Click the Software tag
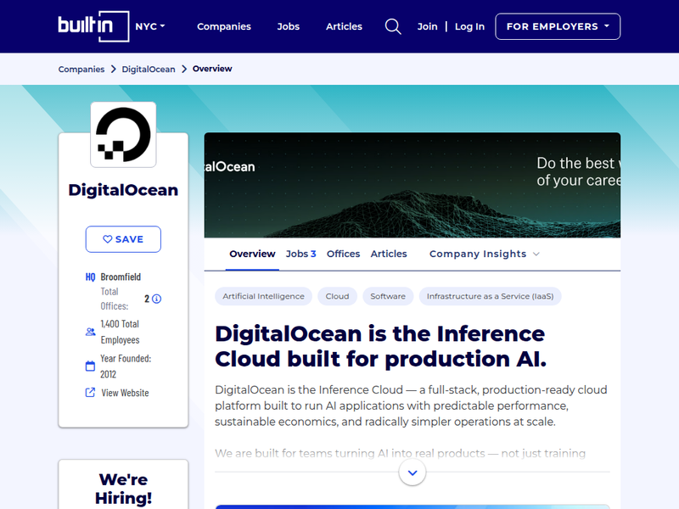This screenshot has height=509, width=679. click(x=388, y=296)
